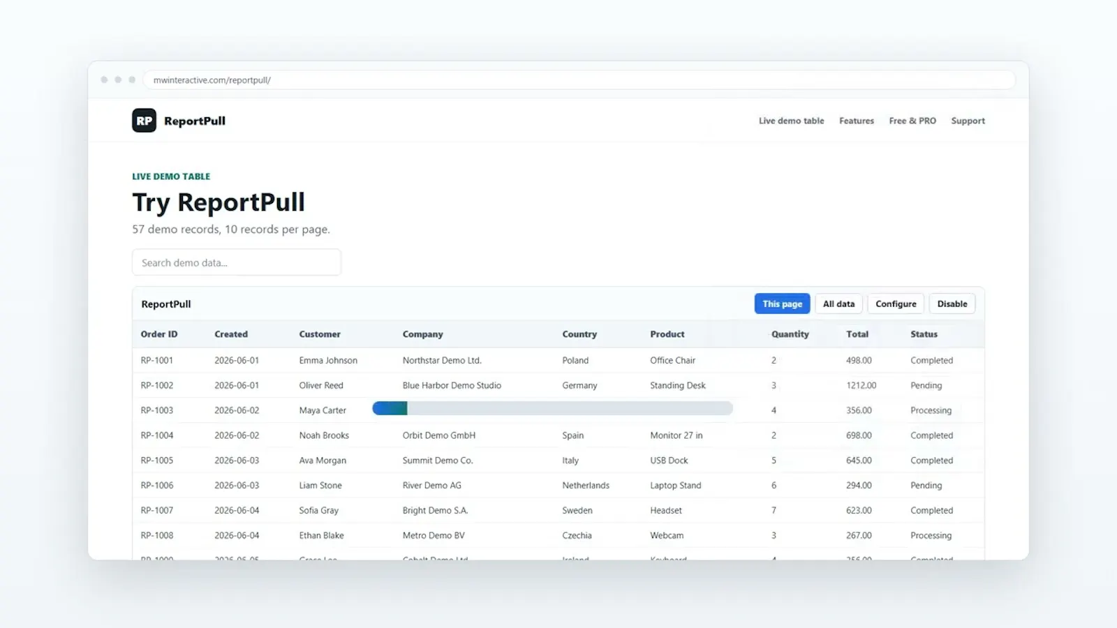The image size is (1117, 628).
Task: Click company Metro Demo BV
Action: 434,536
